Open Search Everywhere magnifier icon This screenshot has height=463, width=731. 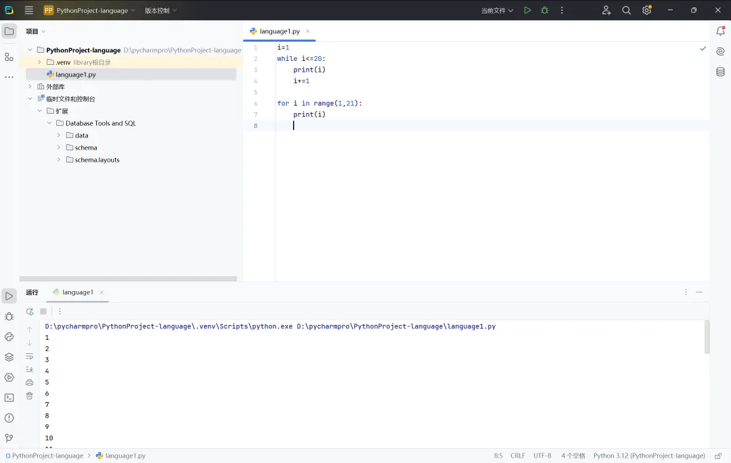click(x=627, y=10)
